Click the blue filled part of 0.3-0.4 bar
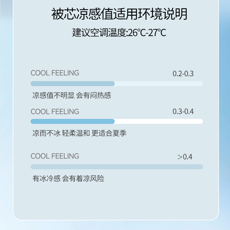Image resolution: width=230 pixels, height=230 pixels. click(x=72, y=122)
